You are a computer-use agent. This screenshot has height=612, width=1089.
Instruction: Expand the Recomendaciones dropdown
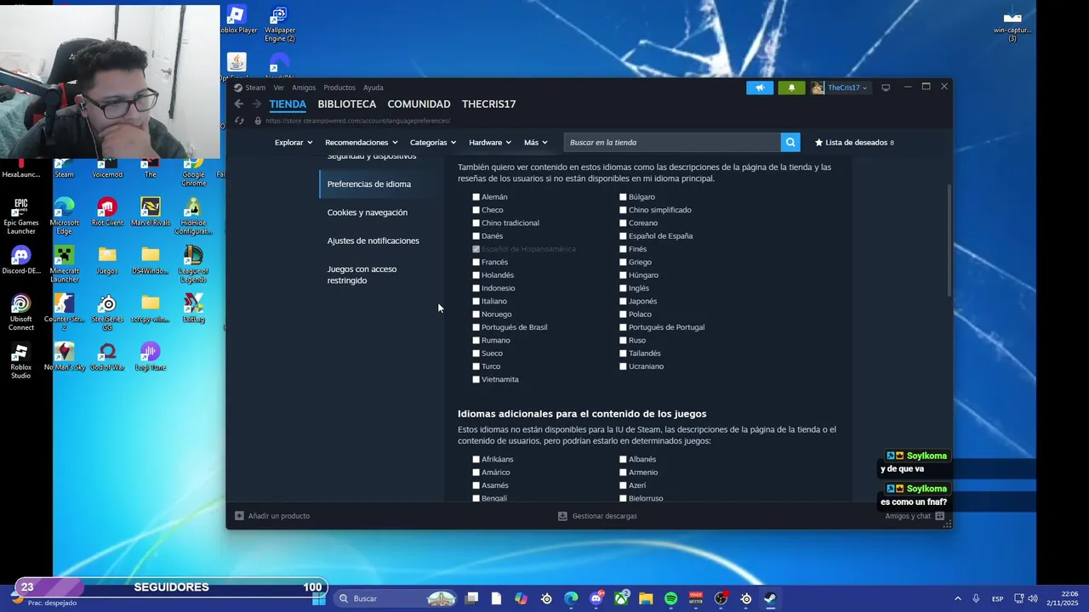(x=362, y=142)
